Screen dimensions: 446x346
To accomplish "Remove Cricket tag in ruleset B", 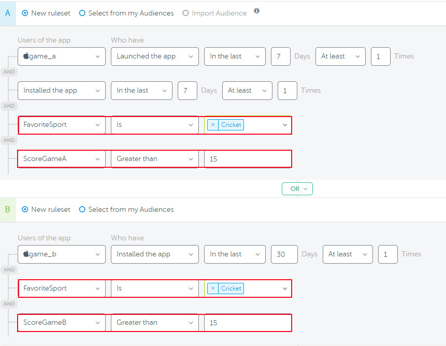I will [213, 289].
